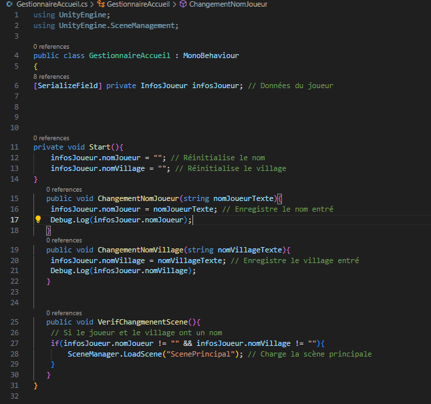Open the ChangementNomJoueur breadcrumb symbol list
This screenshot has width=431, height=404.
pyautogui.click(x=228, y=4)
